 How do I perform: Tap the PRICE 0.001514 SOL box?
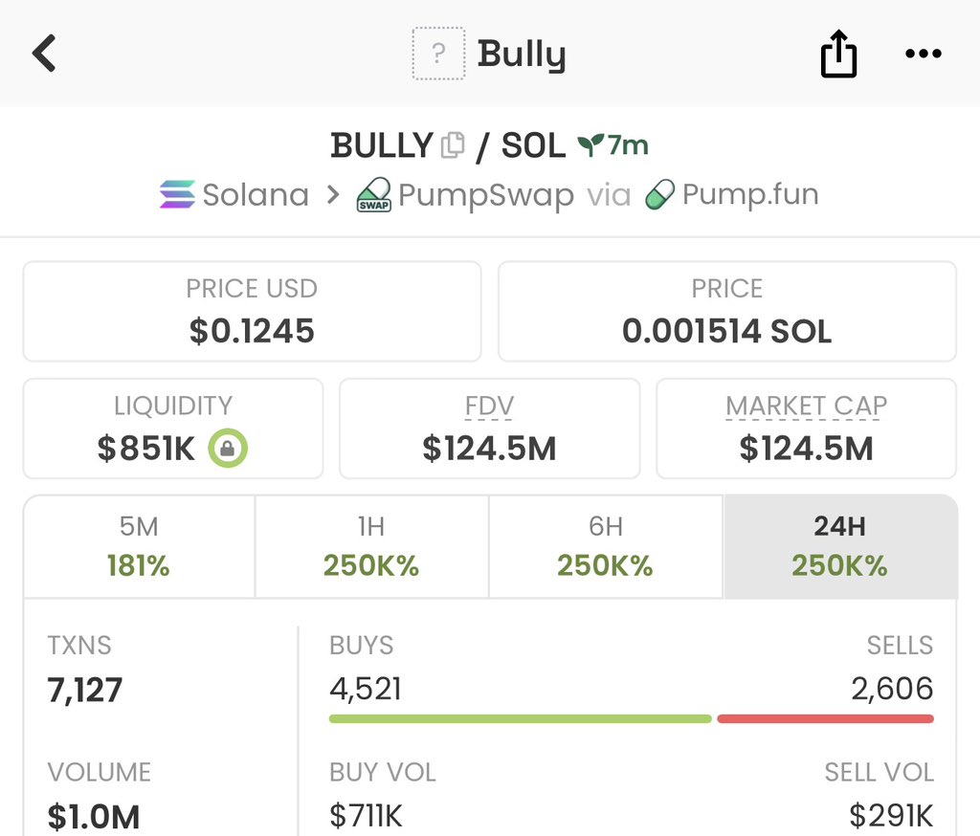727,311
